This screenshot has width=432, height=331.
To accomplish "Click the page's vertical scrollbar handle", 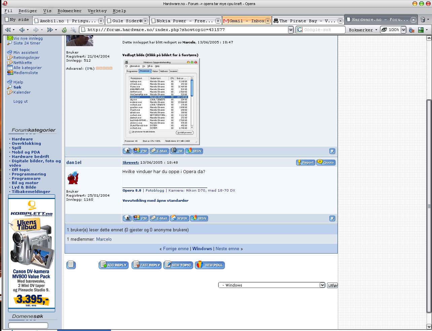I will [x=429, y=206].
